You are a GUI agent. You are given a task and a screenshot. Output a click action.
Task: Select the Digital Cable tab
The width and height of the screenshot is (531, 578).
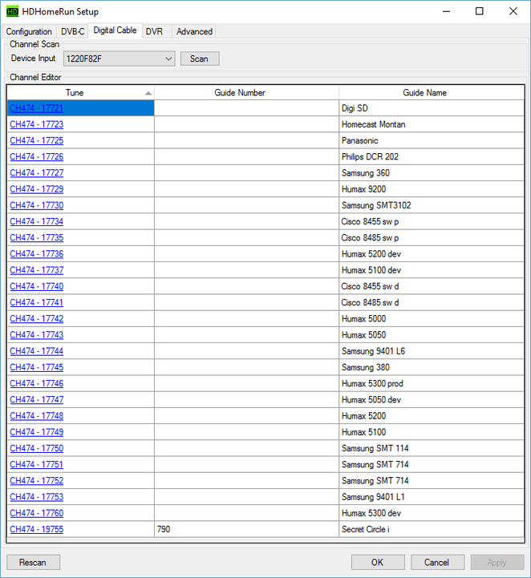115,30
